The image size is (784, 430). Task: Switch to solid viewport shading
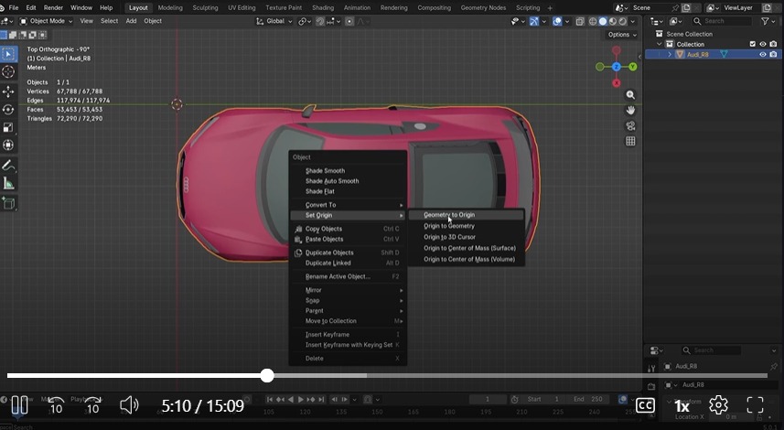pos(603,22)
